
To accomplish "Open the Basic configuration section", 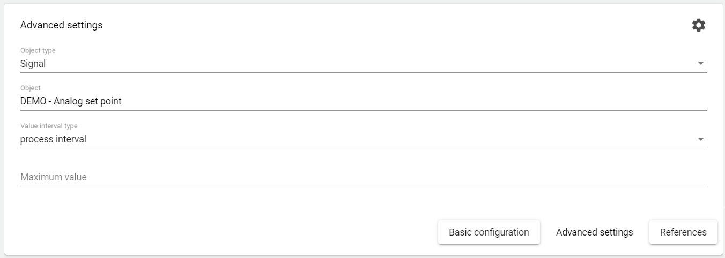I will [489, 232].
